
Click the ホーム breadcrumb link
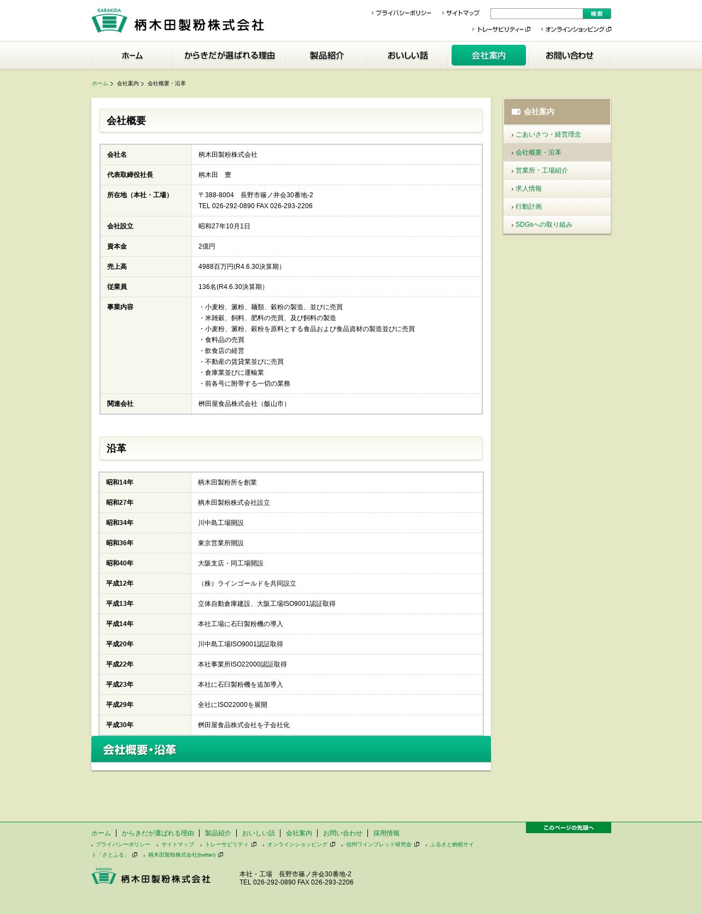coord(100,84)
